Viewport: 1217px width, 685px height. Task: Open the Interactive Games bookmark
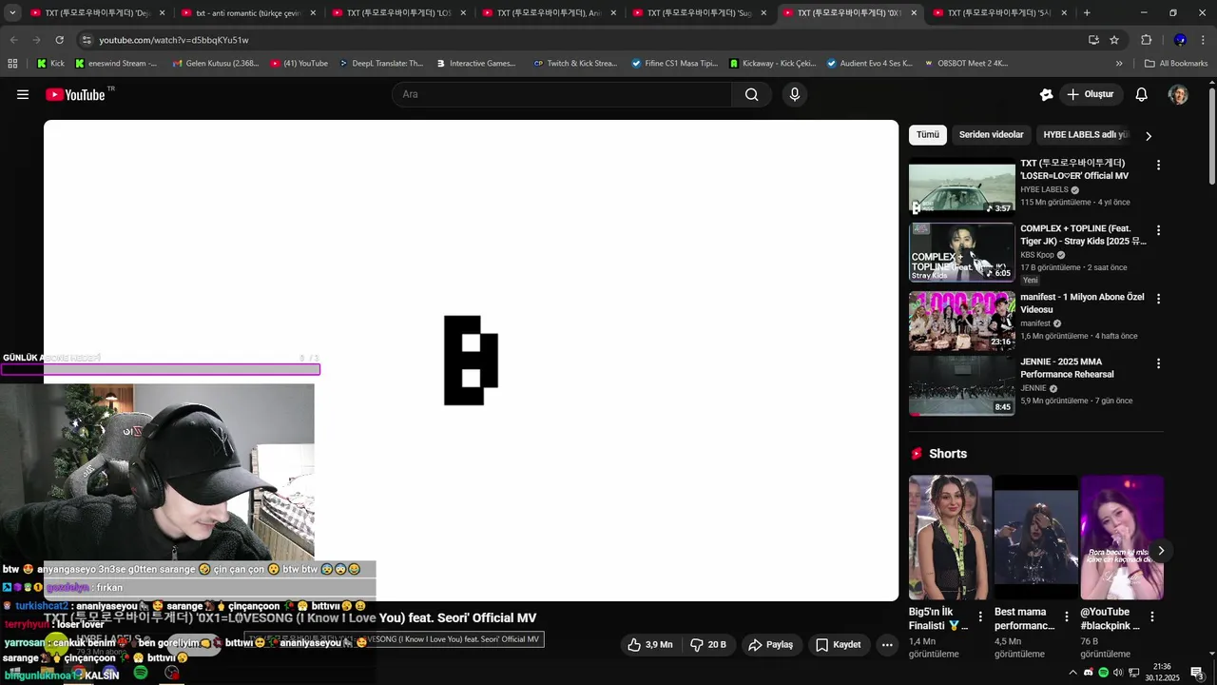(x=476, y=64)
